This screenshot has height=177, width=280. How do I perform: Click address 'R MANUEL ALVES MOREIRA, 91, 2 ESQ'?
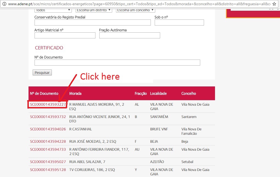[97, 106]
